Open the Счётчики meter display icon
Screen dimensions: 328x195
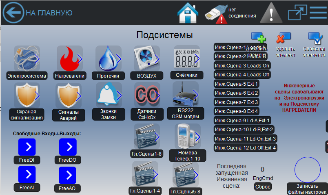186,58
